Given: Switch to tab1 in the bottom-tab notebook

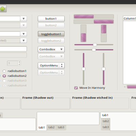Looking at the screenshot, I should tap(42, 128).
